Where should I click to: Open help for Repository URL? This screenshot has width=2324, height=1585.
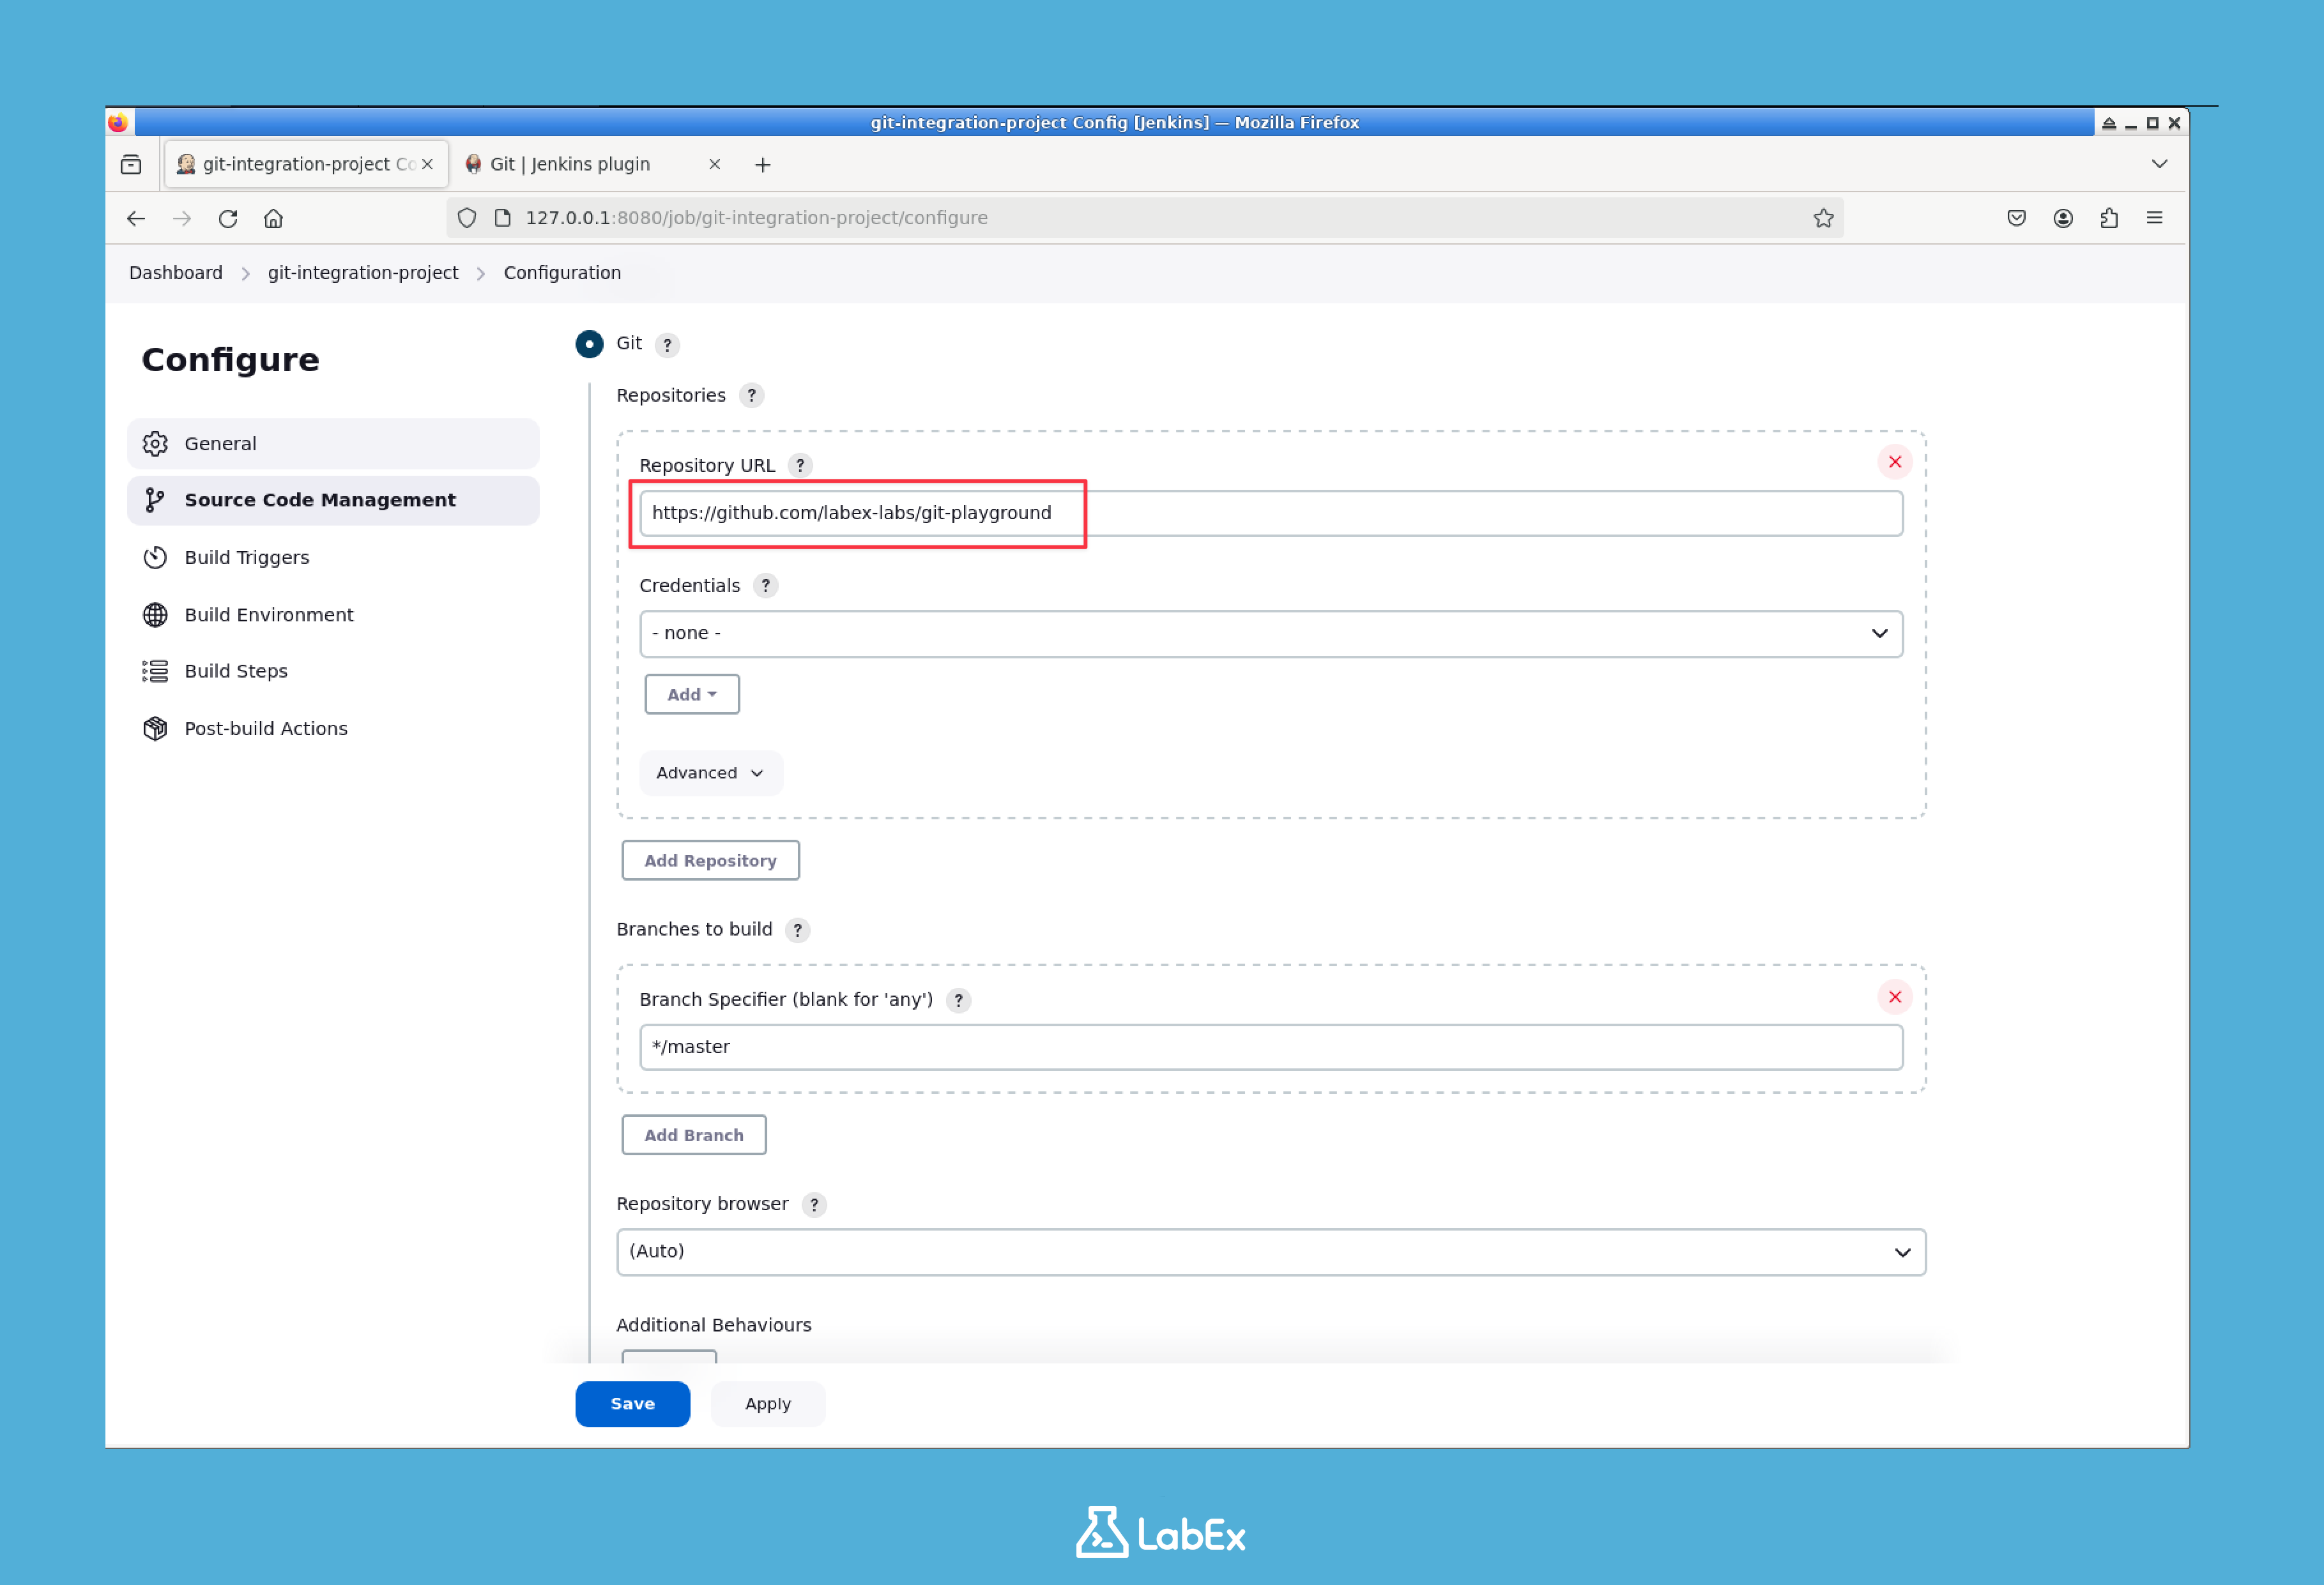[800, 465]
